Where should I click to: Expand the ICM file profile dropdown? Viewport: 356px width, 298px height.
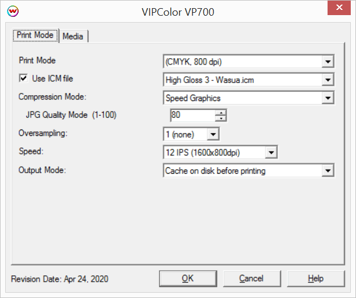coord(328,80)
